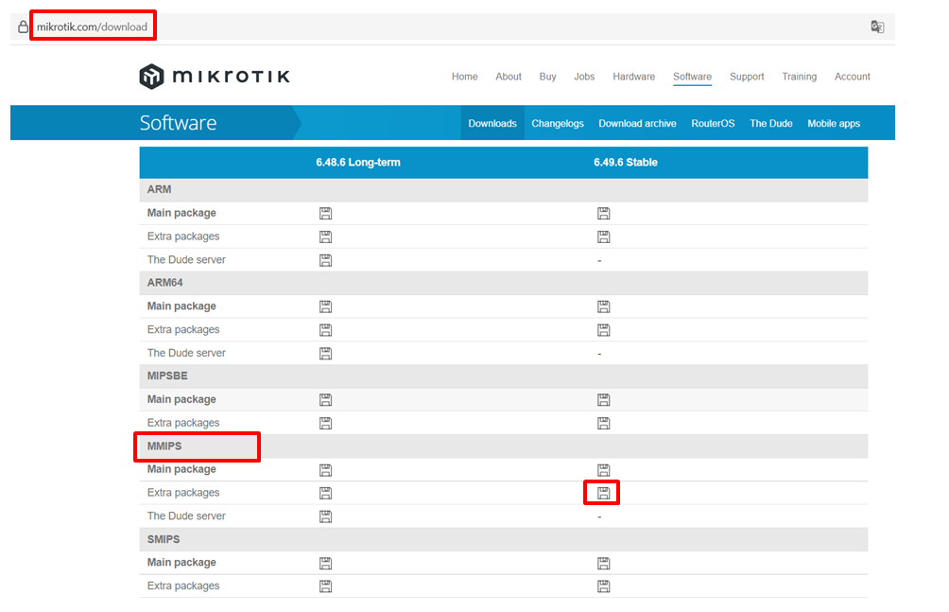Image resolution: width=949 pixels, height=612 pixels.
Task: Download ARM64 Main package 6.49.6 Stable
Action: [x=603, y=306]
